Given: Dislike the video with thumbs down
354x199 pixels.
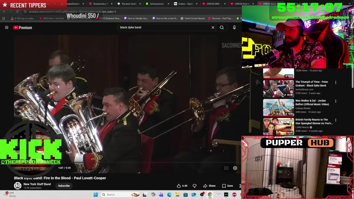Looking at the screenshot, I should [x=194, y=186].
